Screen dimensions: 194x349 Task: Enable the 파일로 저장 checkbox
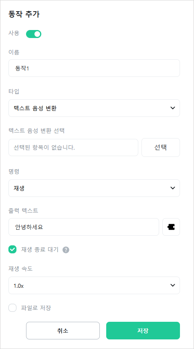click(12, 308)
